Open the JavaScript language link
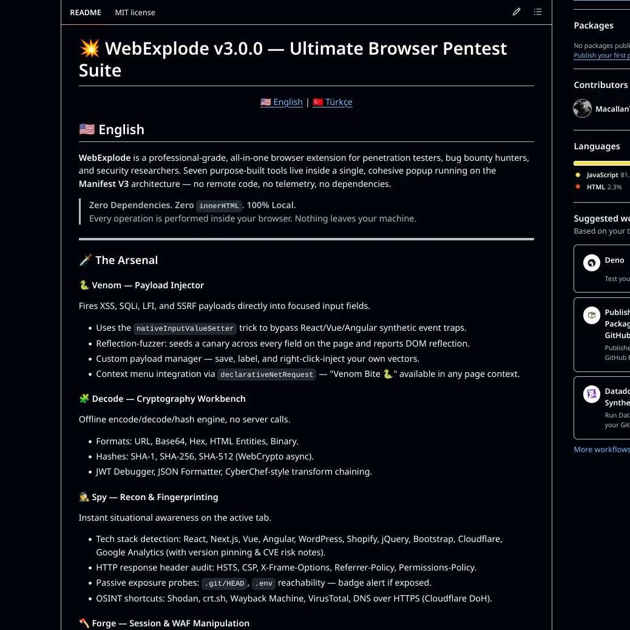The height and width of the screenshot is (630, 630). tap(608, 175)
